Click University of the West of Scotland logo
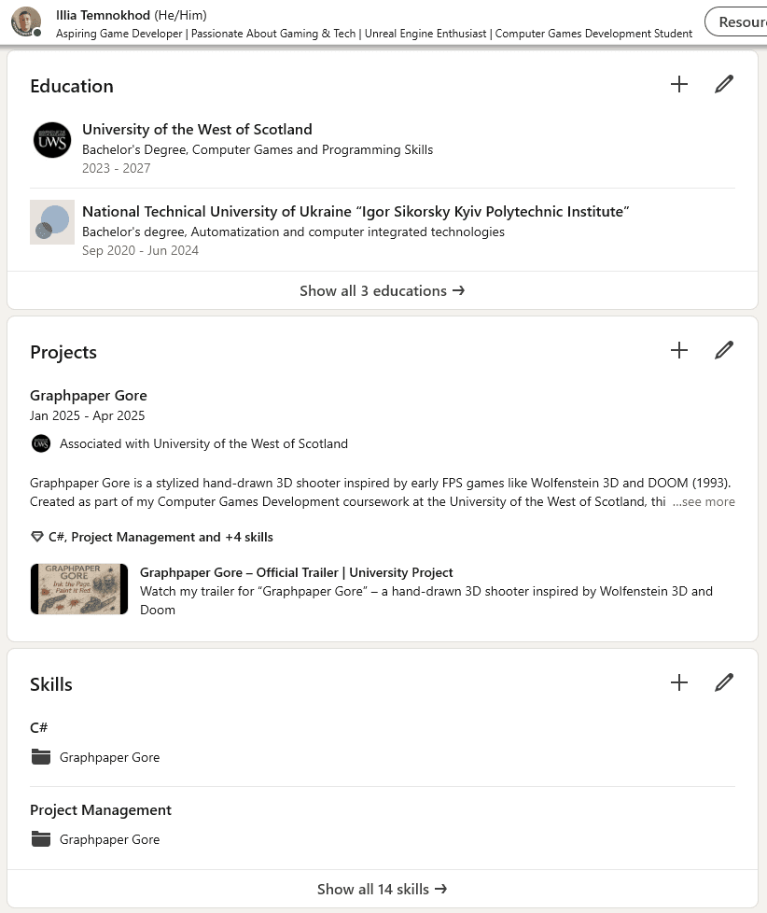This screenshot has height=913, width=767. tap(52, 141)
